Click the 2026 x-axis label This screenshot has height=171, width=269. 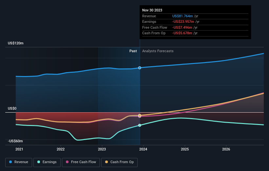tap(226, 149)
